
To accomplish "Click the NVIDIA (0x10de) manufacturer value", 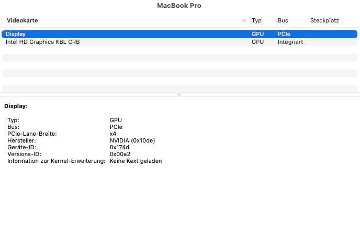I will click(x=132, y=140).
